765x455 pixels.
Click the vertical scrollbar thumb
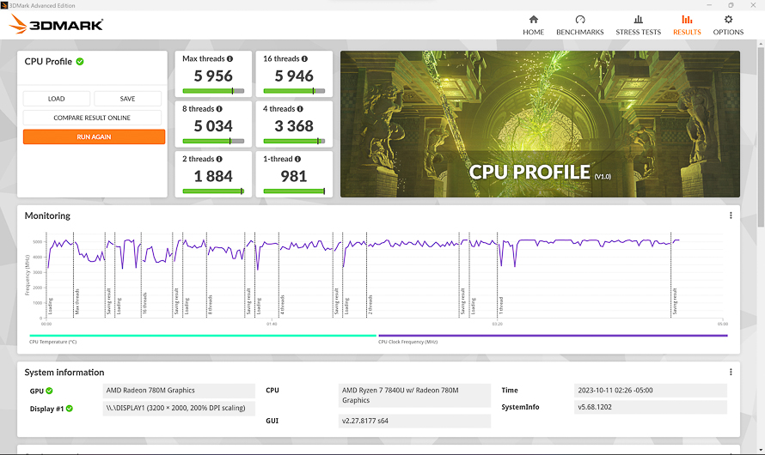[x=761, y=136]
